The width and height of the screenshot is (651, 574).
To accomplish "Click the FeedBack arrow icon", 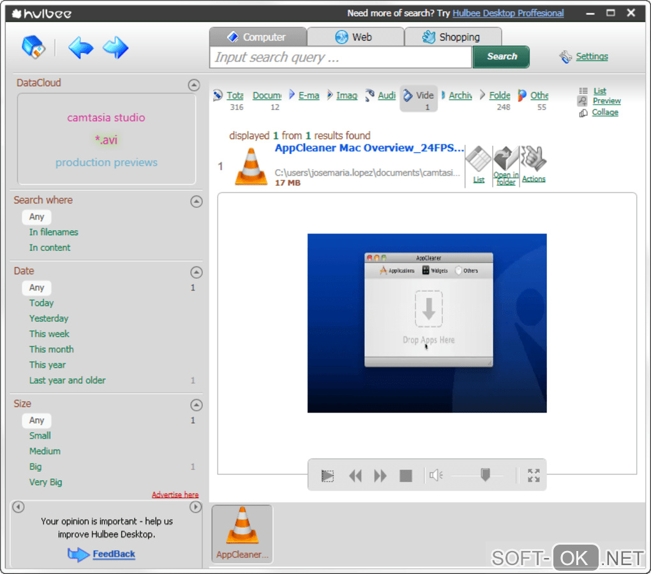I will tap(79, 554).
